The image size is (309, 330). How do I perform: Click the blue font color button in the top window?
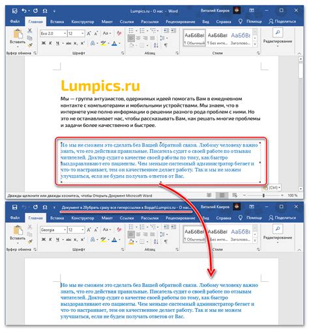point(114,44)
